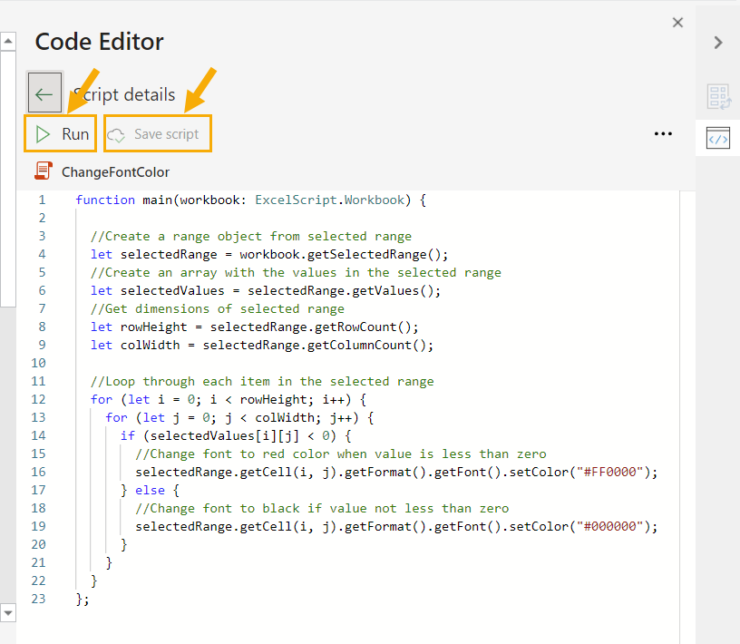
Task: Click the Script details heading
Action: [124, 94]
